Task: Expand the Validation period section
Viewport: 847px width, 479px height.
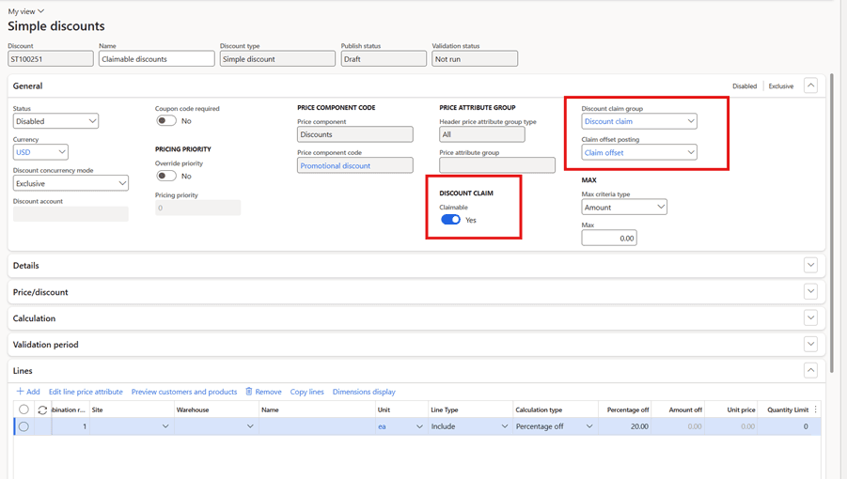Action: 811,344
